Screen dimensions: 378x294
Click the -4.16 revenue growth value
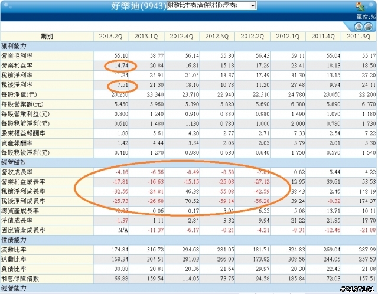pyautogui.click(x=122, y=172)
